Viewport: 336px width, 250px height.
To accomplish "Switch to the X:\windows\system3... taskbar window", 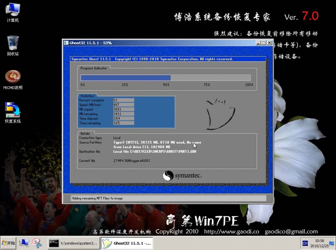I will click(x=74, y=243).
